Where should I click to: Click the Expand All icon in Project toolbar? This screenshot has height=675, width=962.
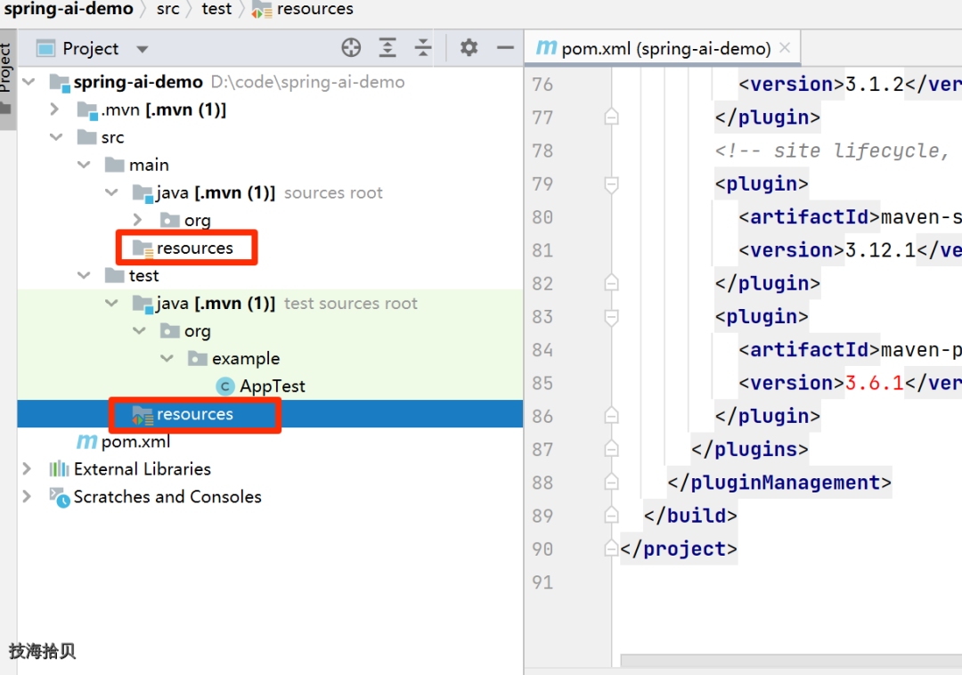(387, 48)
